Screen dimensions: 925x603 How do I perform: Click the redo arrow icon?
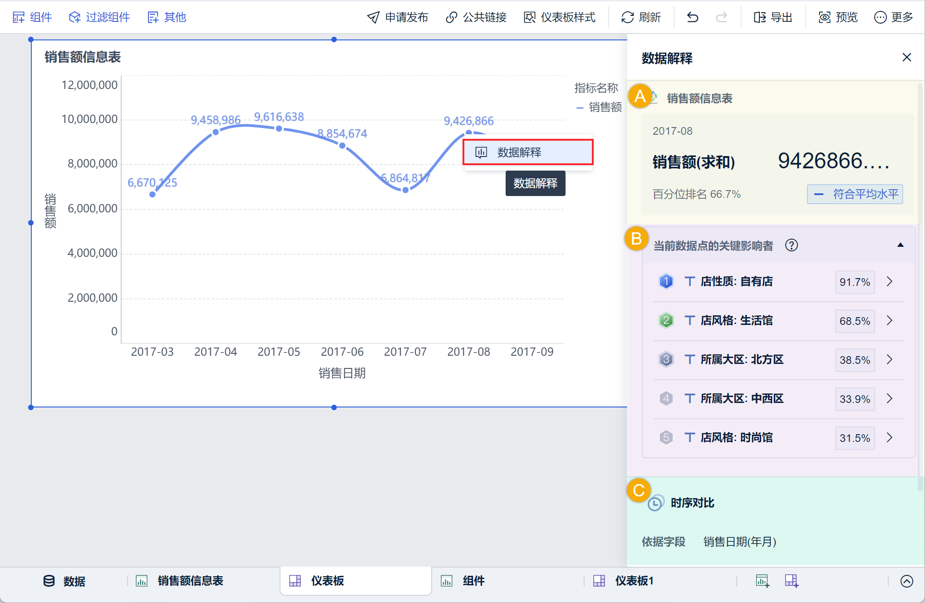[721, 17]
